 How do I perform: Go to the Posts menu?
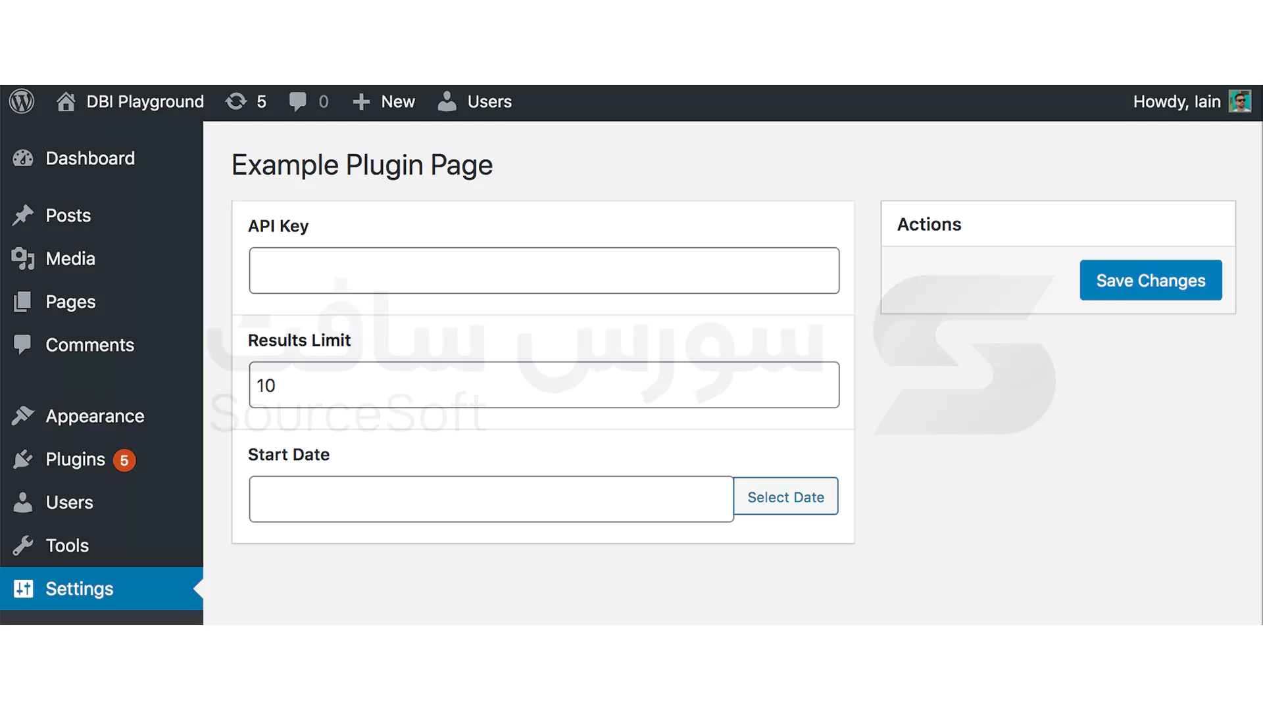[68, 216]
